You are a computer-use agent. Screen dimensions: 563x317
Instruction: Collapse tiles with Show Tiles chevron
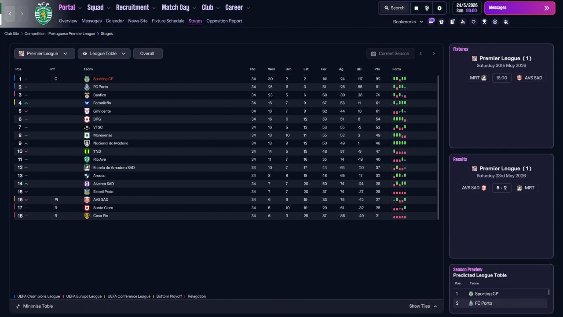coord(435,306)
